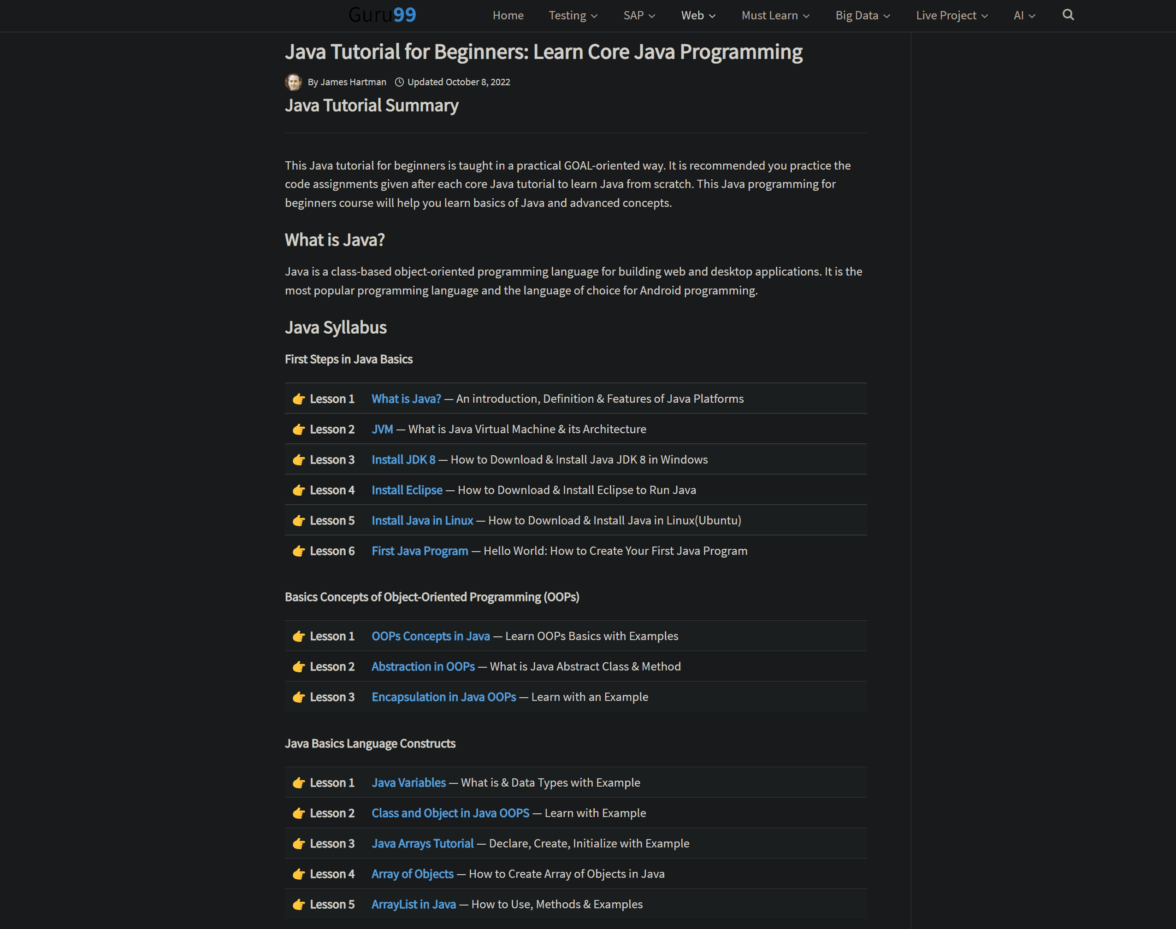Click pointing-hand icon beside Java Variables lesson
Screen dimensions: 1176x929
298,783
